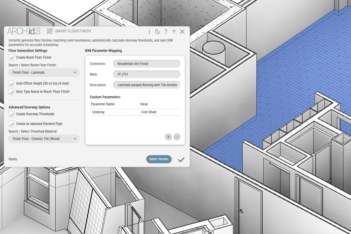Toggle Create Doorway Thresholds checkbox
351x234 pixels.
pos(11,114)
